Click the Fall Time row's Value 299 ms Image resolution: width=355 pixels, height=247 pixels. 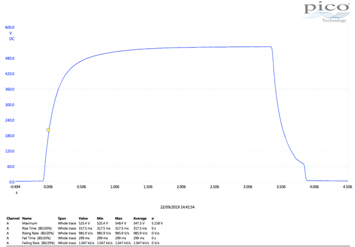(x=84, y=238)
